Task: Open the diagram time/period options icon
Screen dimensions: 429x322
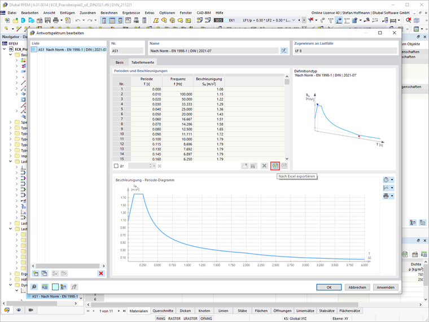Action: (386, 180)
